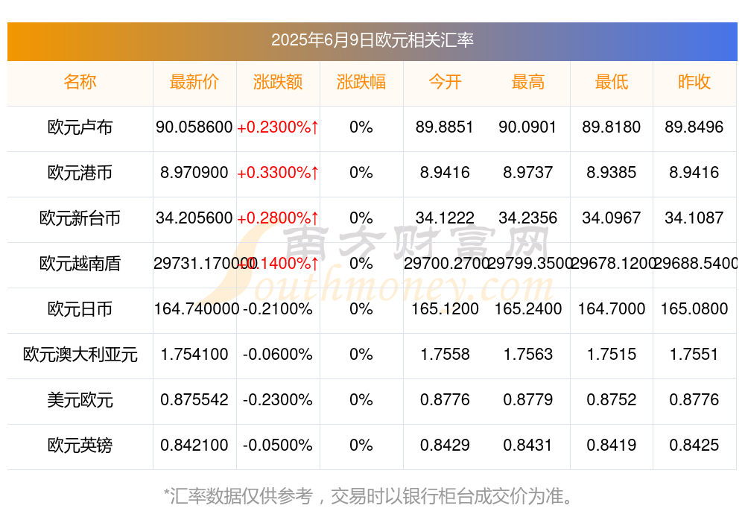Click opening price 1.7558
Screen dimensions: 745x520
pyautogui.click(x=445, y=354)
